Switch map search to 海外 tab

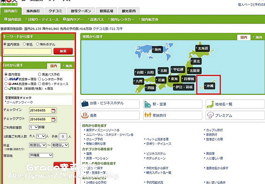point(258,37)
